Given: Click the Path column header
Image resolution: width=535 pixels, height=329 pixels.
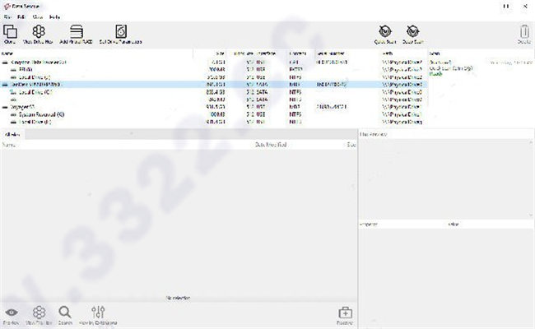Looking at the screenshot, I should 388,53.
